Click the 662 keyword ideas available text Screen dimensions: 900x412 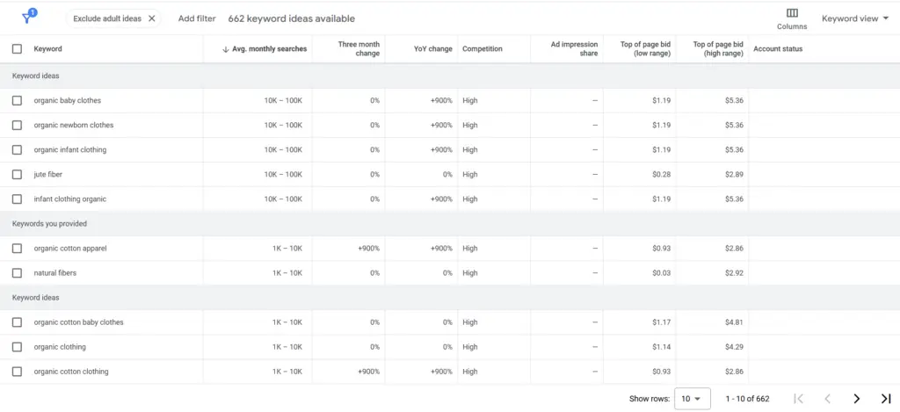[x=292, y=18]
